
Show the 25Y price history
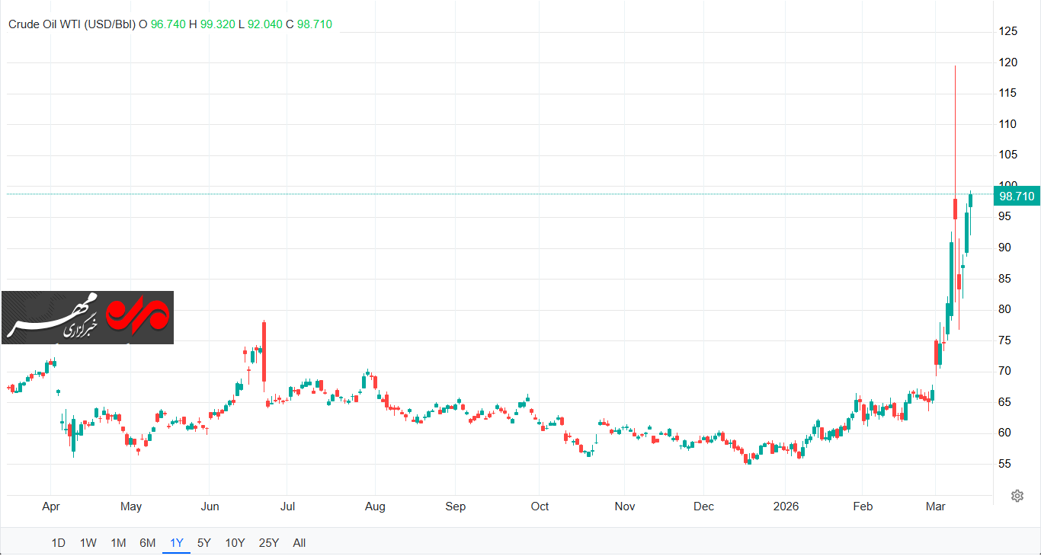pyautogui.click(x=269, y=543)
